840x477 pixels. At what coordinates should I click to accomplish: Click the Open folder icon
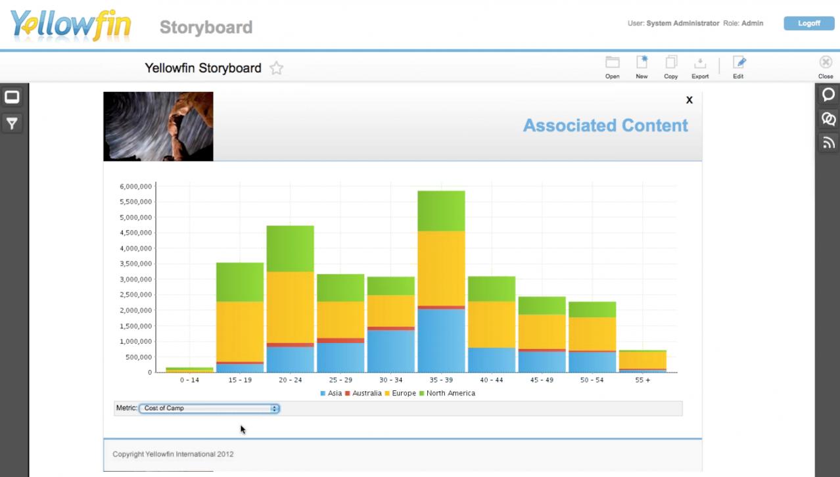pos(612,63)
